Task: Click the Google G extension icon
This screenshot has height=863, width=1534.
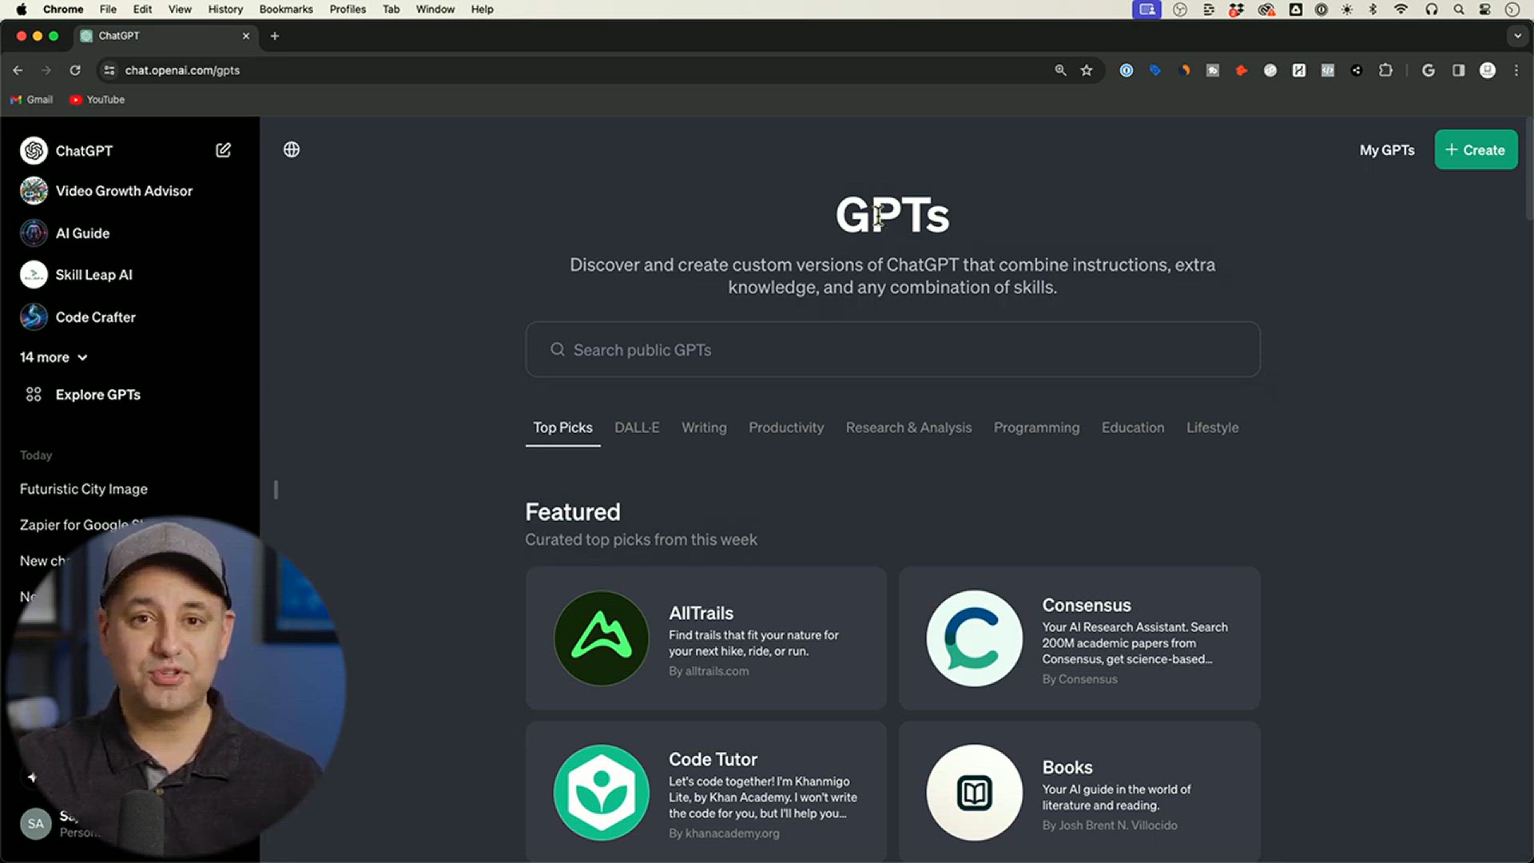Action: (x=1429, y=70)
